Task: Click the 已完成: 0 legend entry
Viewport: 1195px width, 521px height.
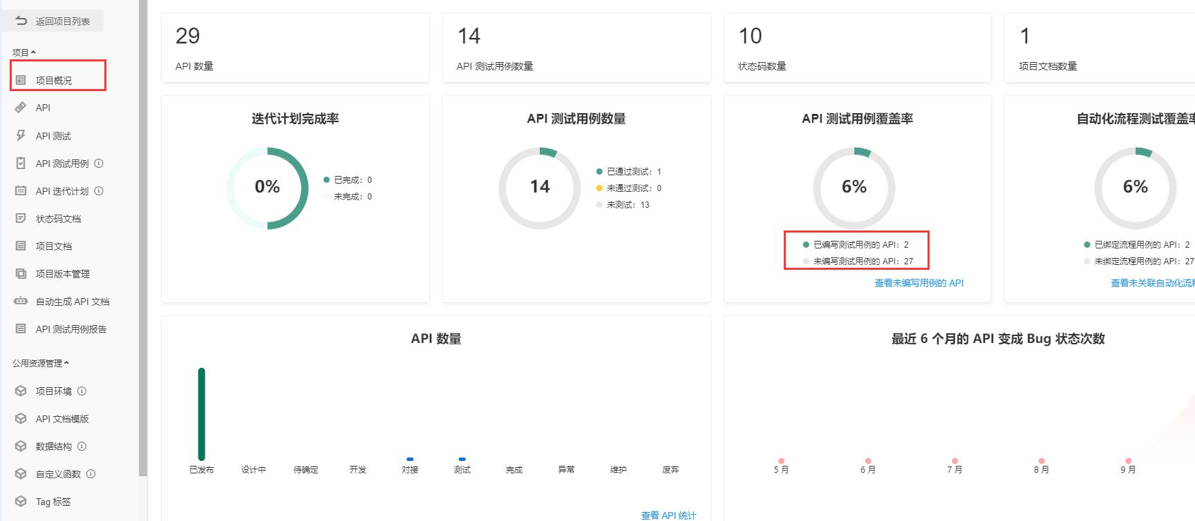Action: (x=348, y=180)
